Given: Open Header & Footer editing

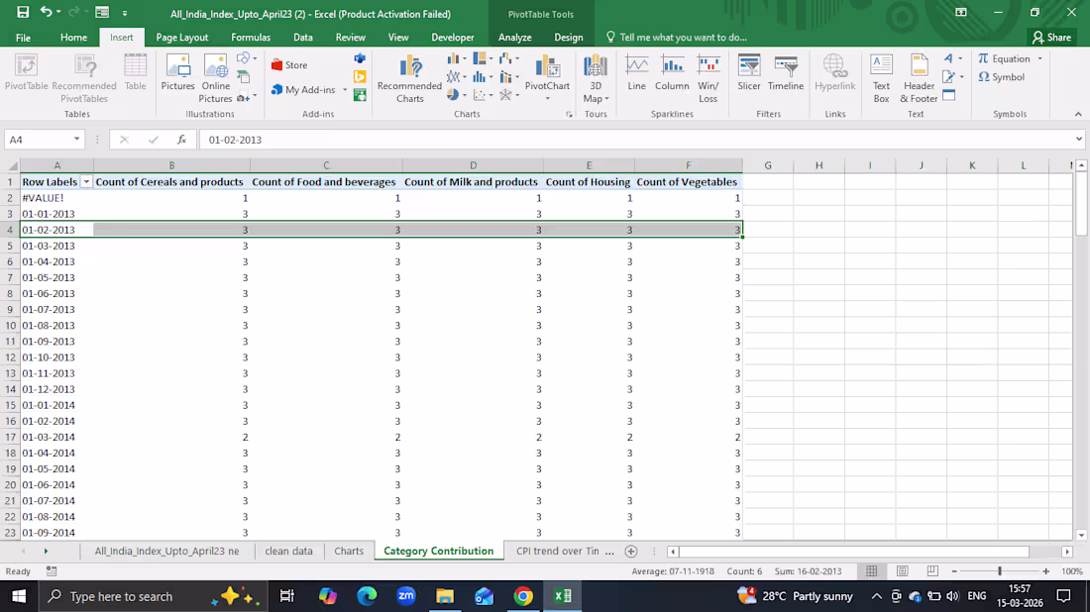Looking at the screenshot, I should [x=919, y=78].
